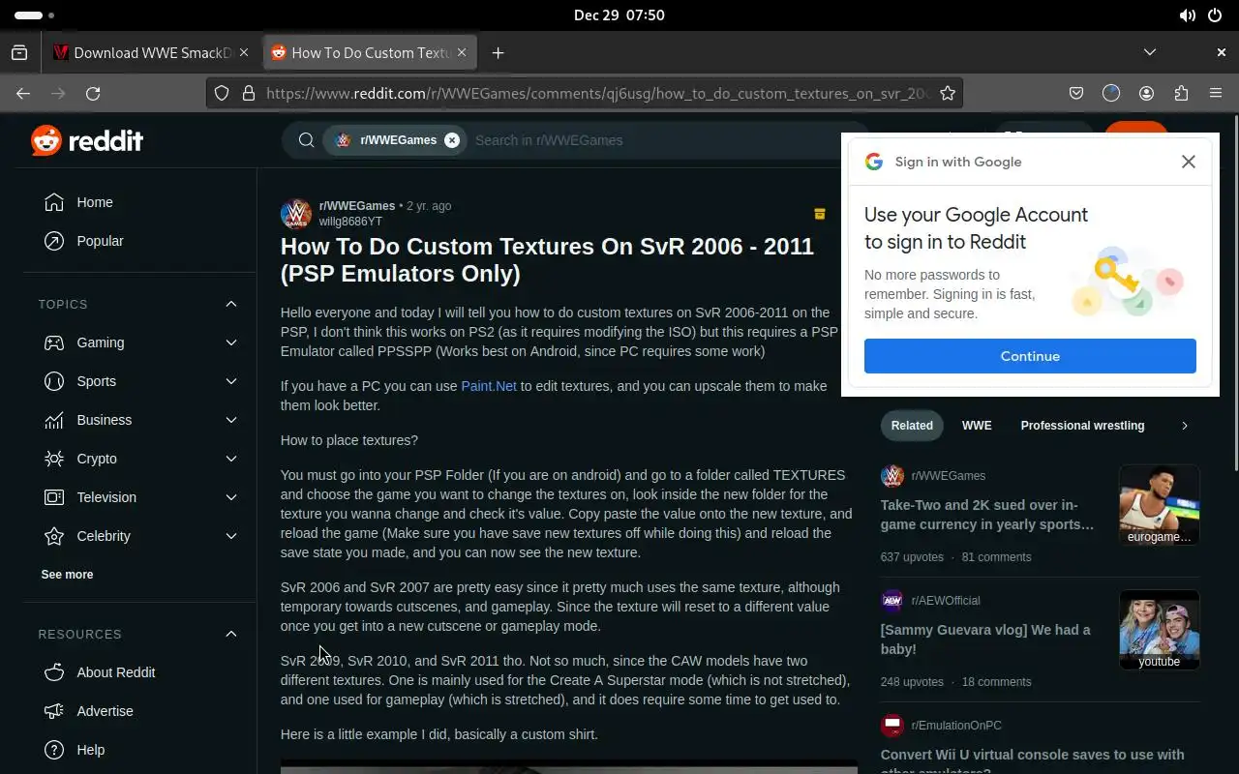Collapse the TOPICS section
The height and width of the screenshot is (774, 1239).
click(x=231, y=304)
